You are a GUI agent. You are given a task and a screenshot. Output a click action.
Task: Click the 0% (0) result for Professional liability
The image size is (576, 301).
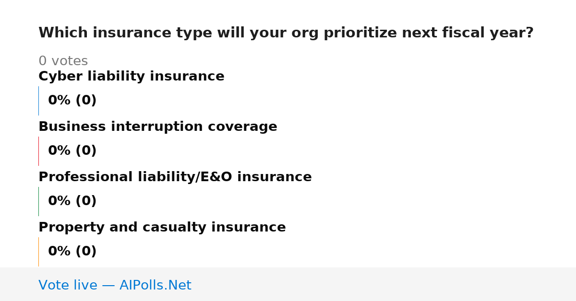click(x=72, y=201)
